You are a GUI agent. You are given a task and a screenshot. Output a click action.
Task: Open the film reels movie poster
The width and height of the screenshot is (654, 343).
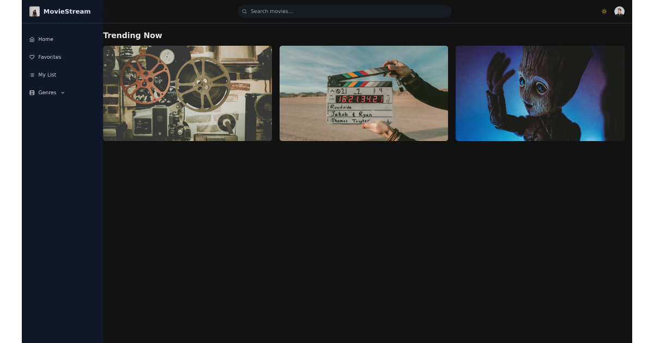click(x=187, y=93)
